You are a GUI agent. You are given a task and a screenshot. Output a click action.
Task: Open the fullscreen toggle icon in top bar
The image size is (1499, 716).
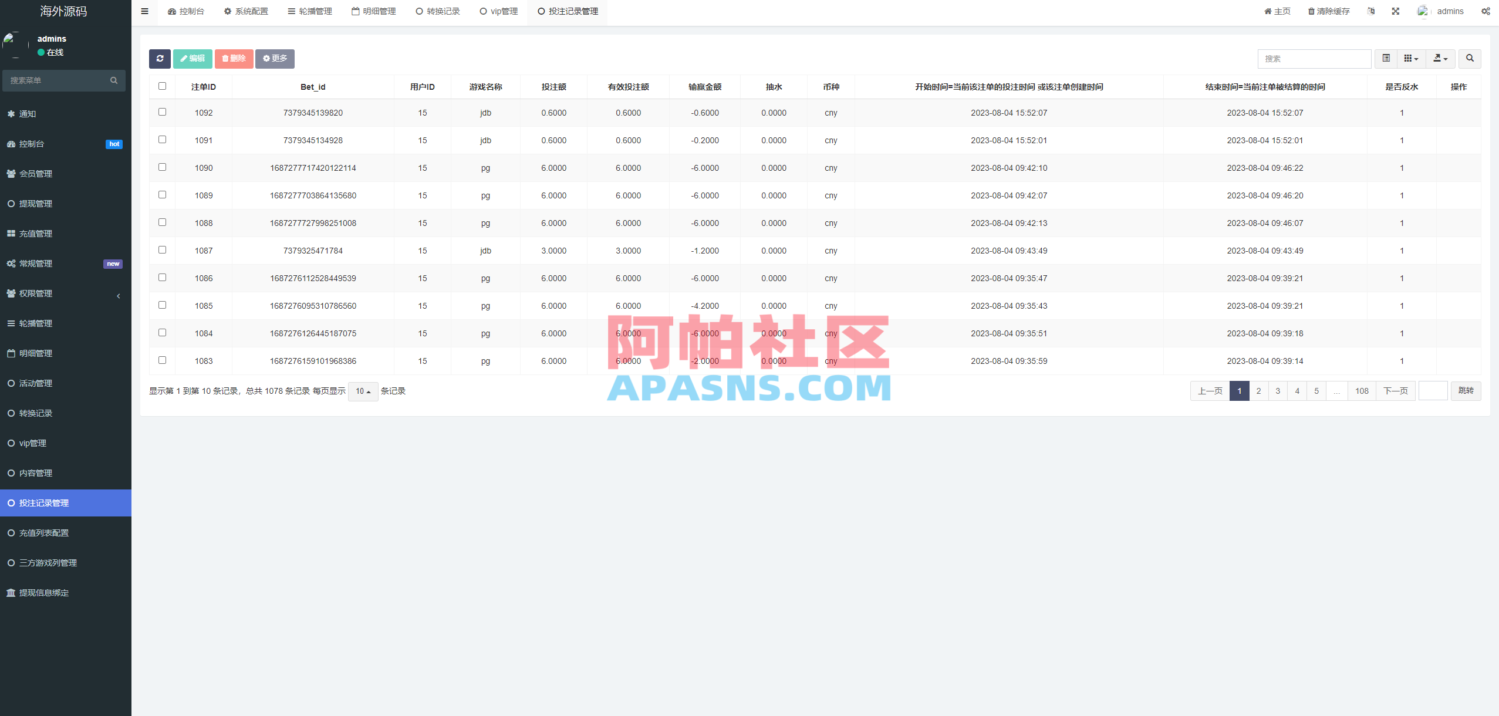click(x=1395, y=11)
